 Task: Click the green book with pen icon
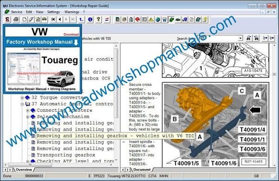198,19
